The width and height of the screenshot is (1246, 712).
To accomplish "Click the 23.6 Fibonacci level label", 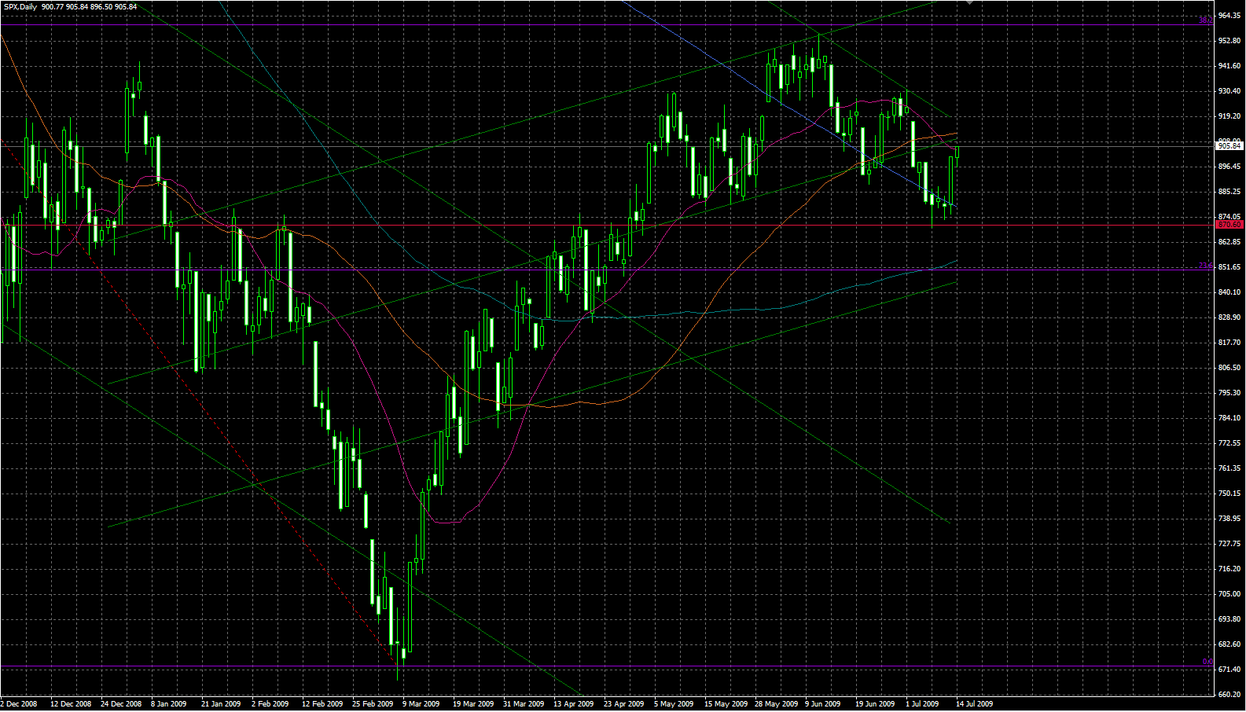I will tap(1205, 266).
